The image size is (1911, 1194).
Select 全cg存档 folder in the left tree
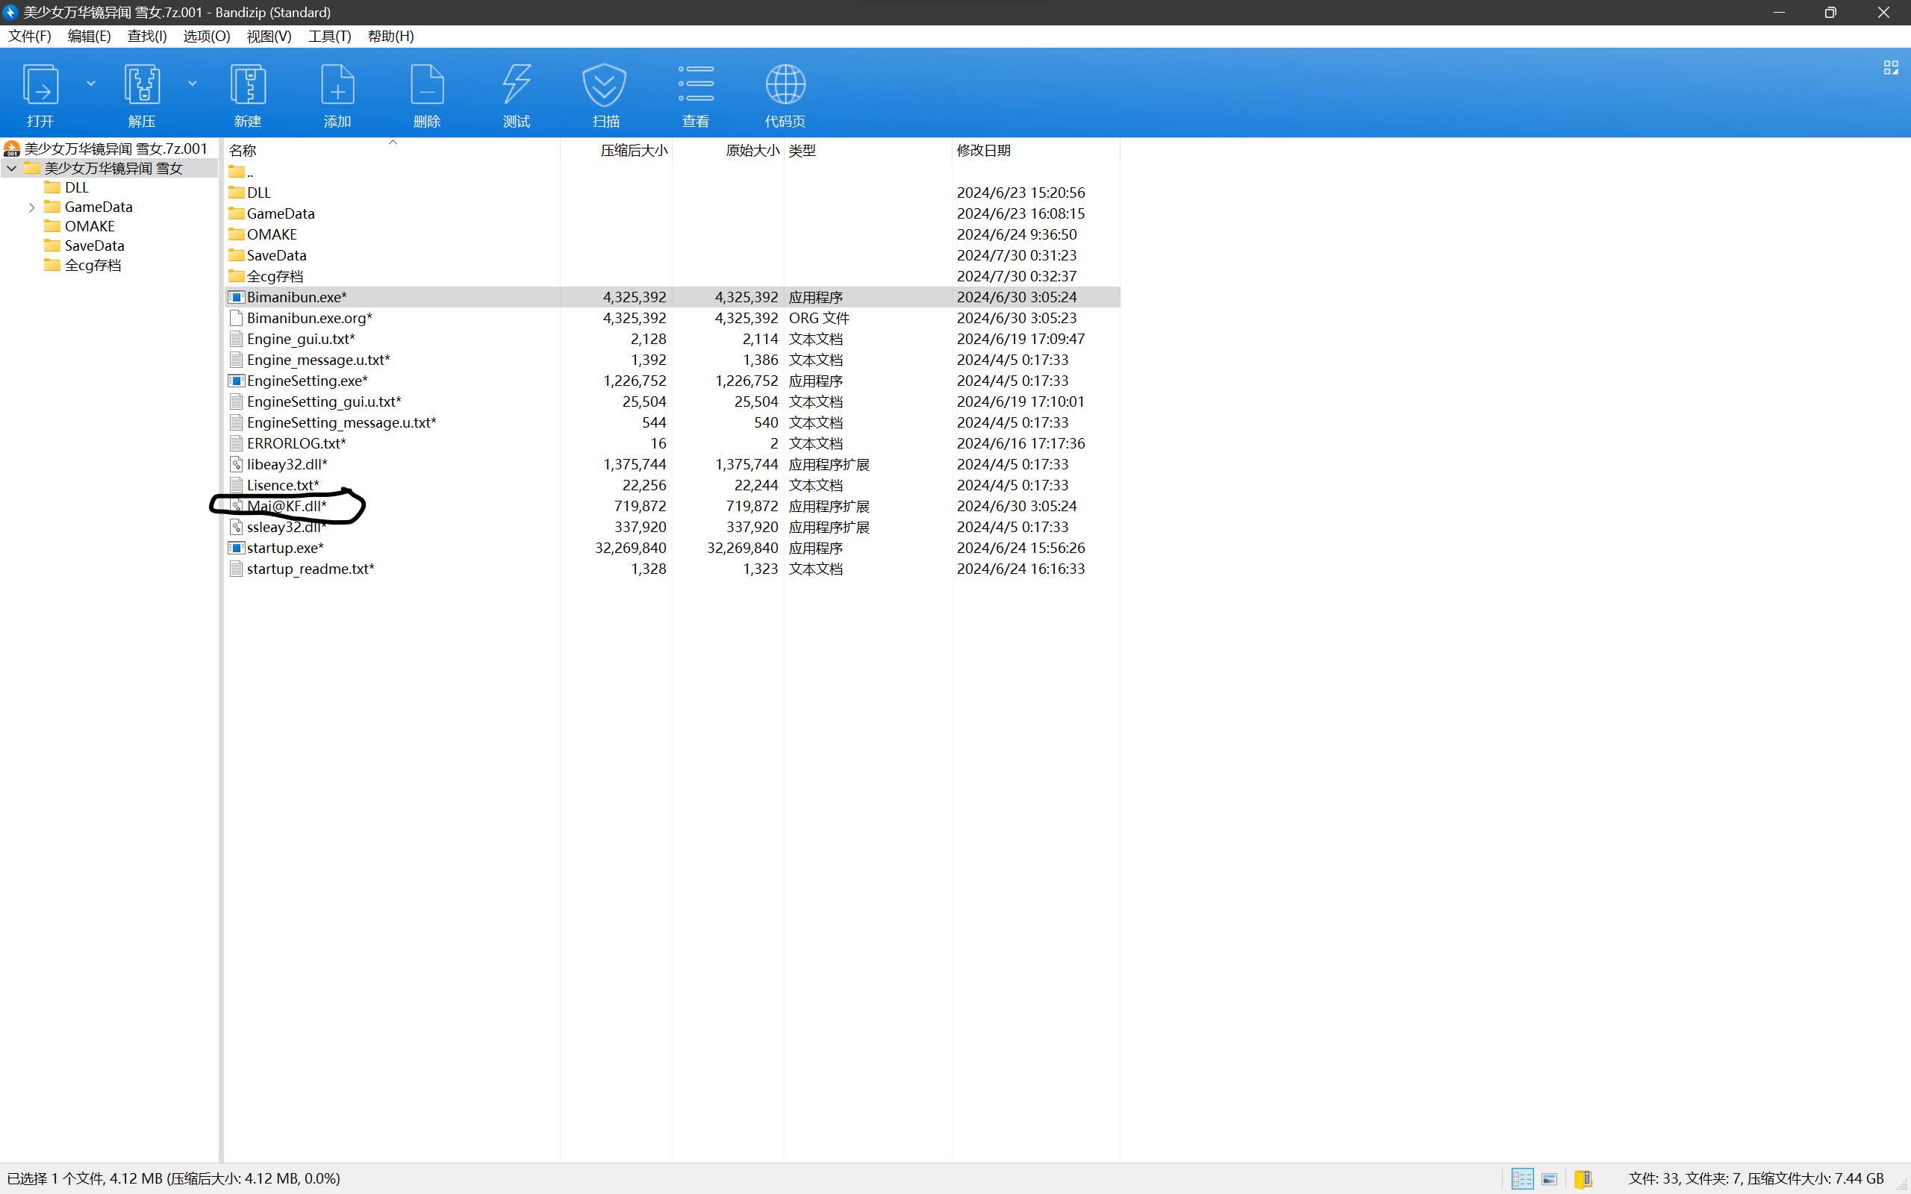click(x=93, y=266)
